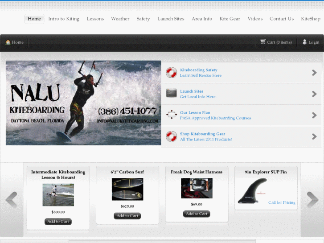This screenshot has width=324, height=243.
Task: Click the house icon in the dark bar
Action: pos(8,42)
